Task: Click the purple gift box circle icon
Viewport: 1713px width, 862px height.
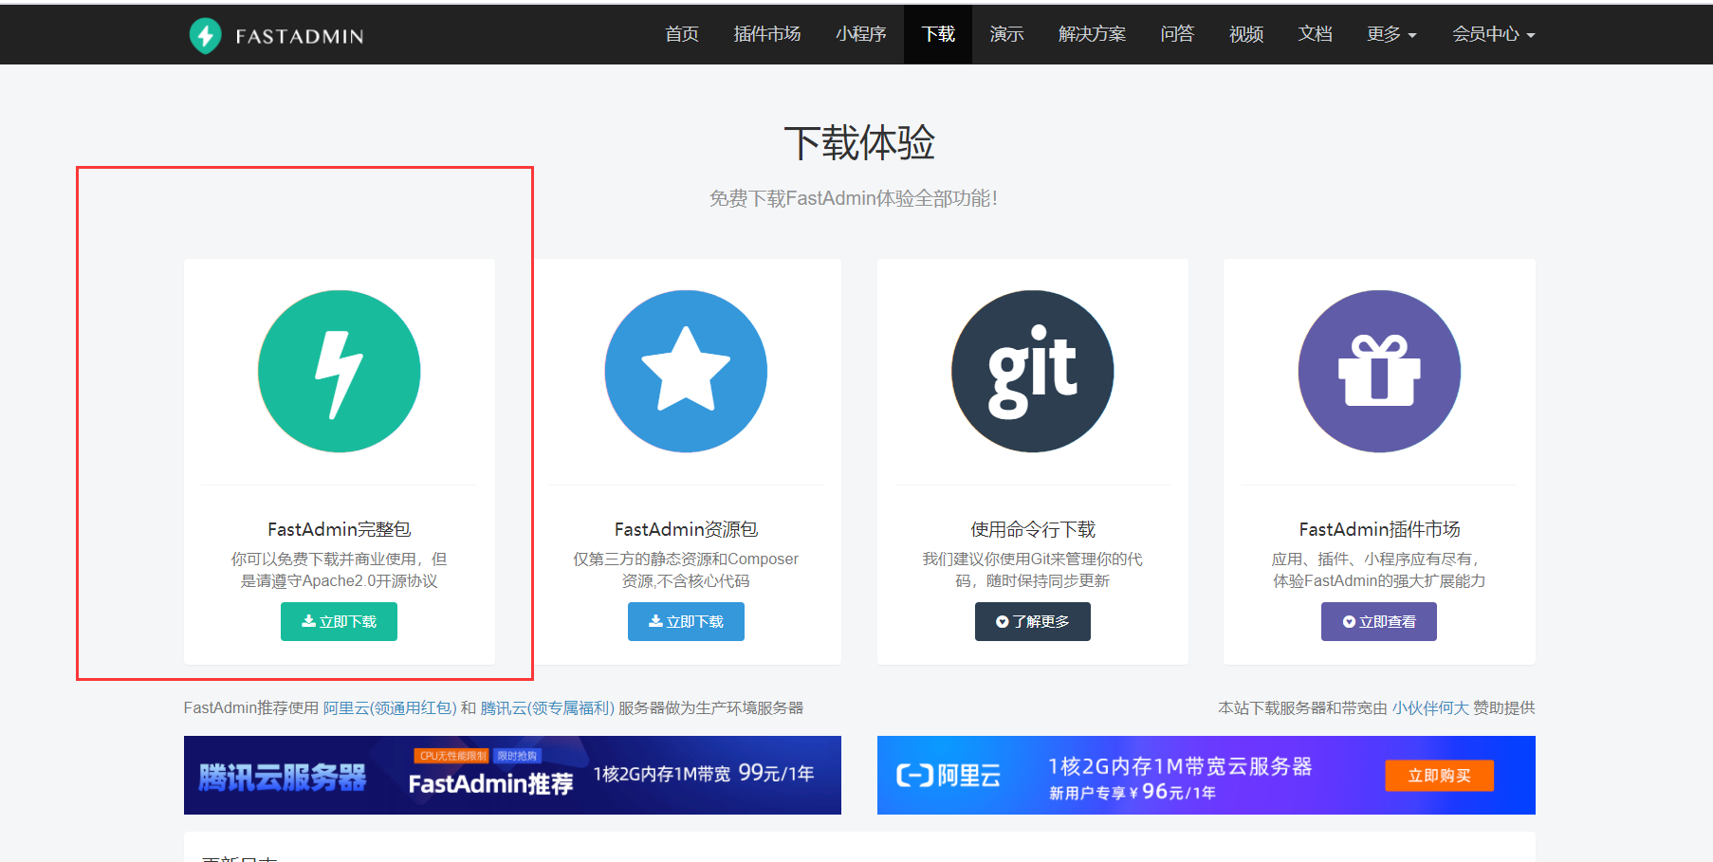Action: [1379, 371]
